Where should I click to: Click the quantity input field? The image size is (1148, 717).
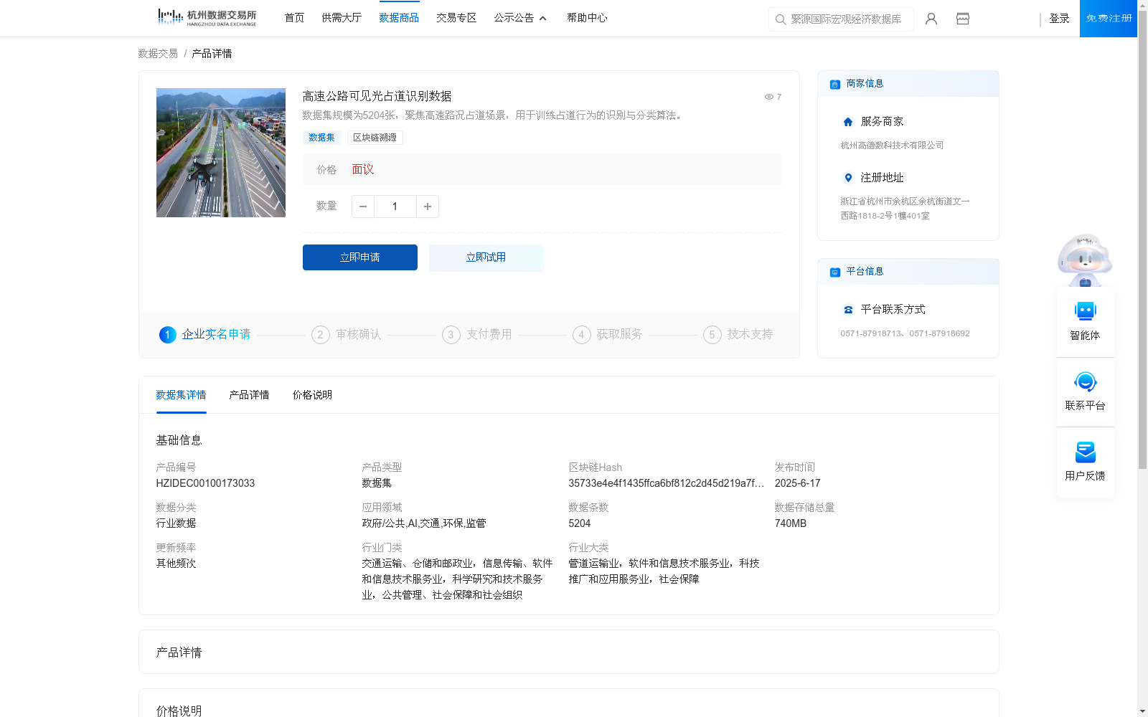tap(395, 206)
